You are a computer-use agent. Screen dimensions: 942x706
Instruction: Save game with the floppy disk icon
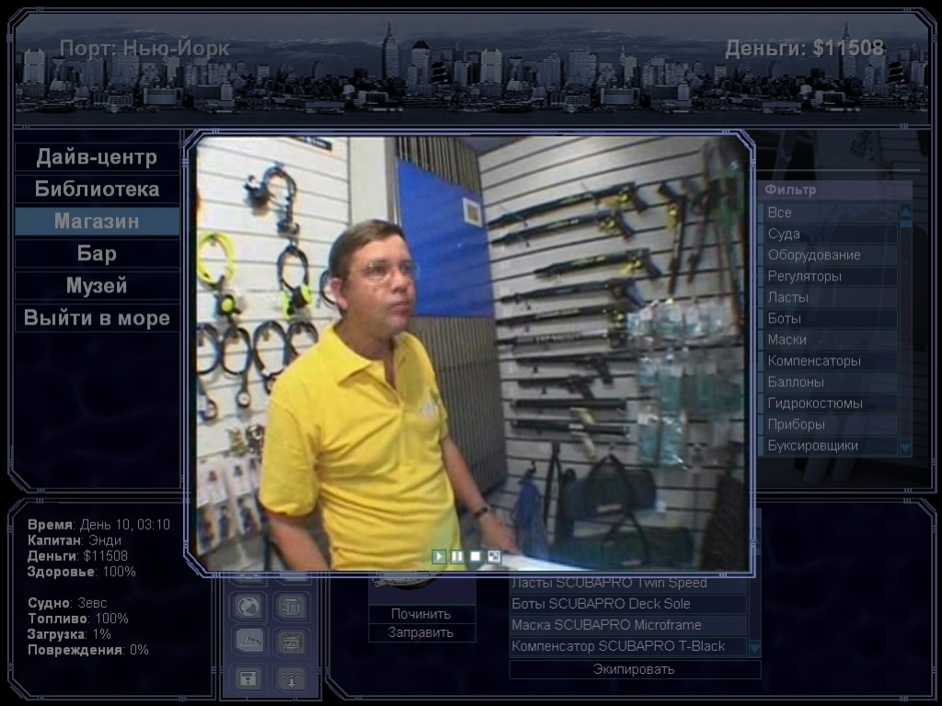248,678
